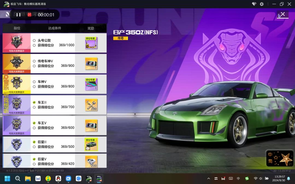
Task: Open the 传奇车神V ticket reward
Action: (91, 64)
